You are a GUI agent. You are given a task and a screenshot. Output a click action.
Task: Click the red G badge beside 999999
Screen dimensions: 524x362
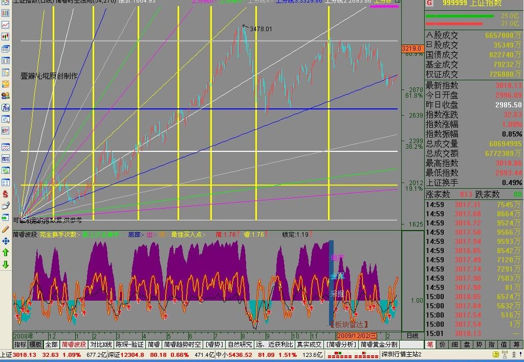click(429, 4)
